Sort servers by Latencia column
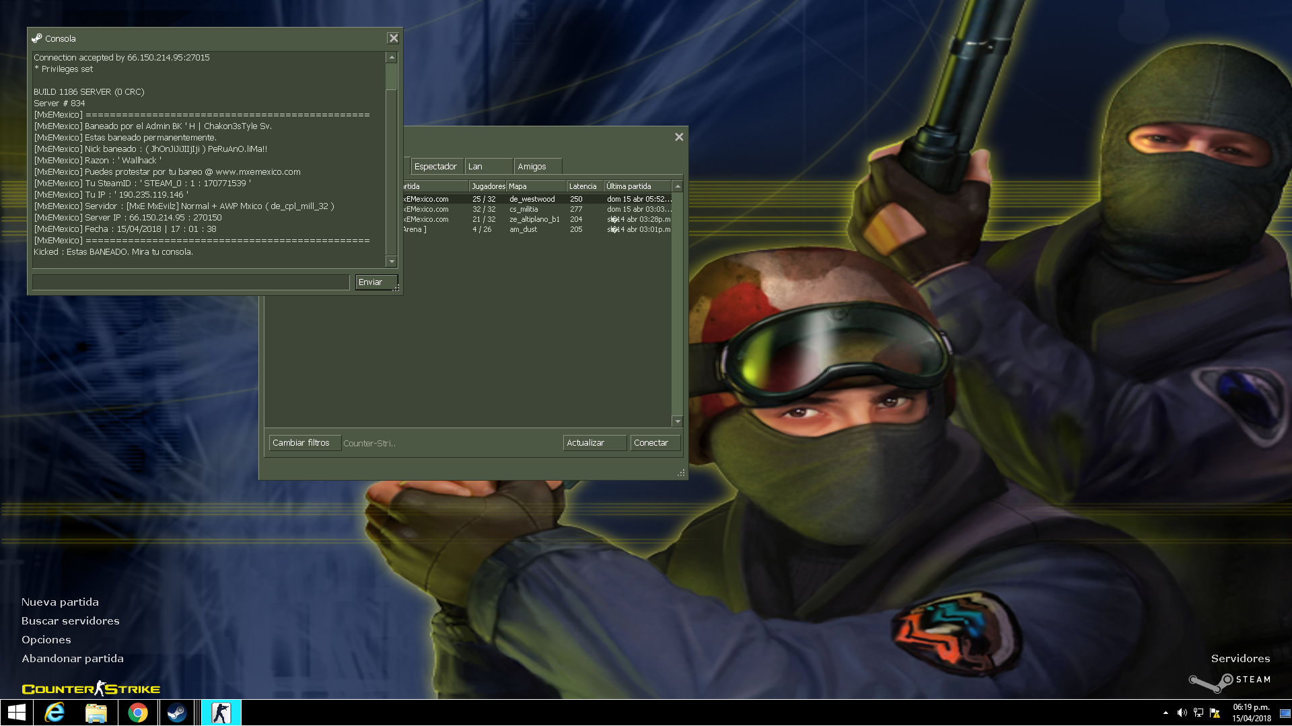Viewport: 1292px width, 726px height. [x=585, y=186]
